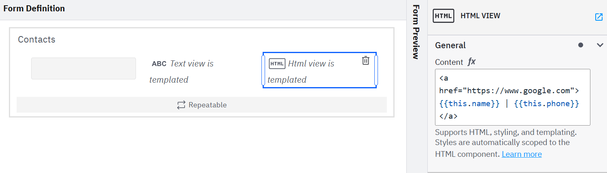Select the 'Text view is templated' component
The height and width of the screenshot is (173, 607).
[181, 72]
